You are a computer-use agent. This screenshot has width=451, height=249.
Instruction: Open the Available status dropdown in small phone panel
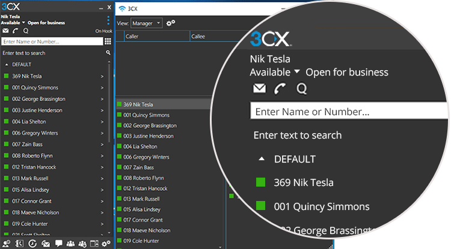(13, 23)
